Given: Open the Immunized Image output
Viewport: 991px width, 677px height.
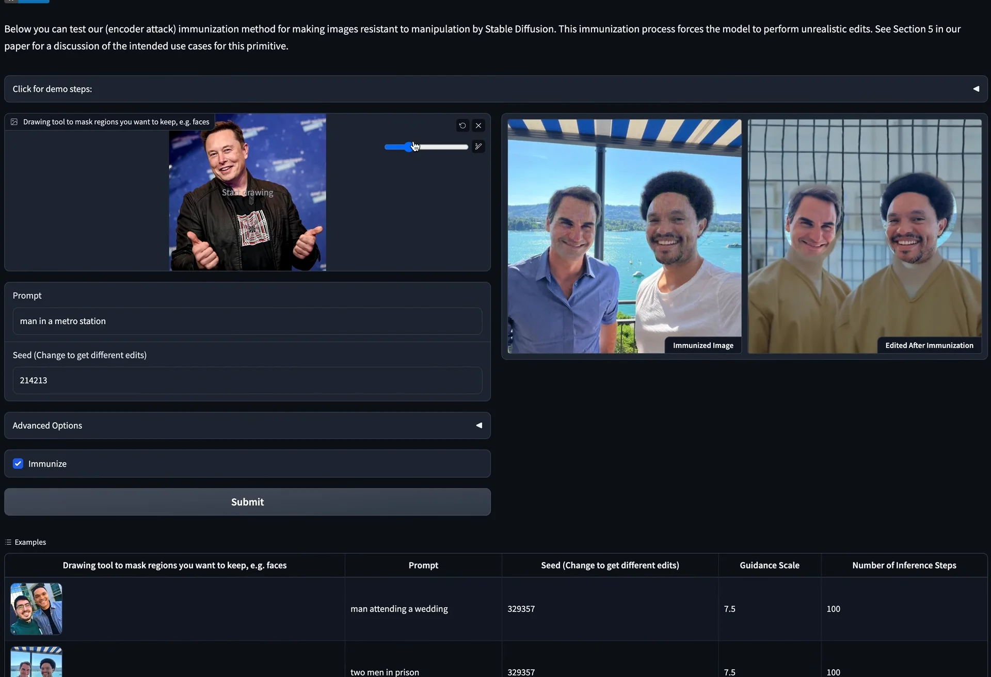Looking at the screenshot, I should (x=624, y=236).
